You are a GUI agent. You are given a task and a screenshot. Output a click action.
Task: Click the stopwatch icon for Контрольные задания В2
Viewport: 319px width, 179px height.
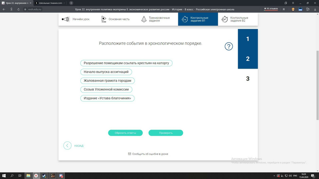225,19
